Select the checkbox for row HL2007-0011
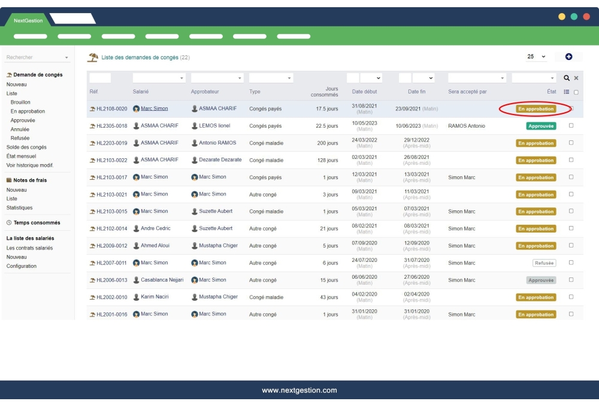 pyautogui.click(x=571, y=263)
